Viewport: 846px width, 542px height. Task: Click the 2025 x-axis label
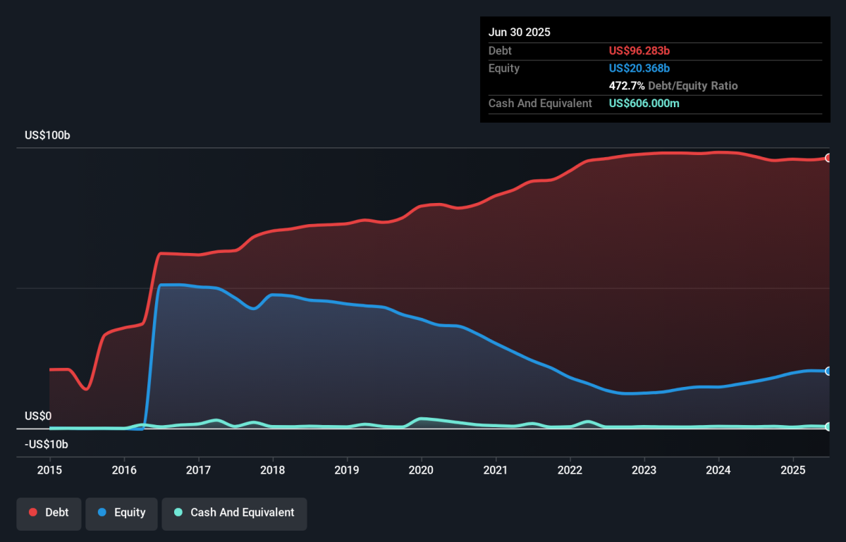click(x=792, y=470)
